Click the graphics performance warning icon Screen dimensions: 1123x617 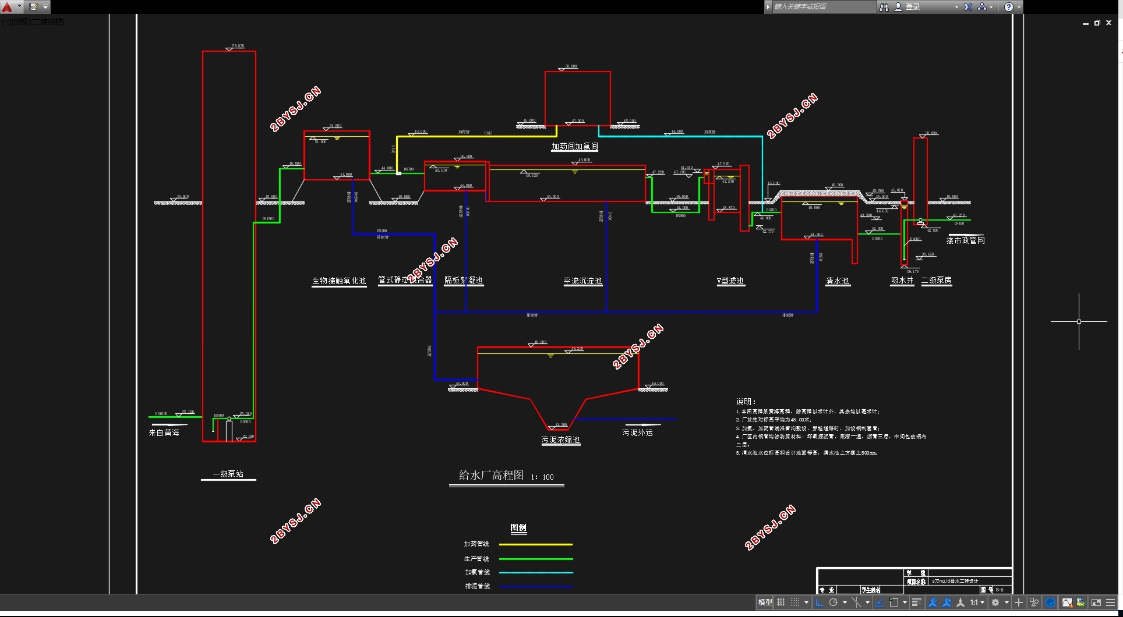[1068, 602]
